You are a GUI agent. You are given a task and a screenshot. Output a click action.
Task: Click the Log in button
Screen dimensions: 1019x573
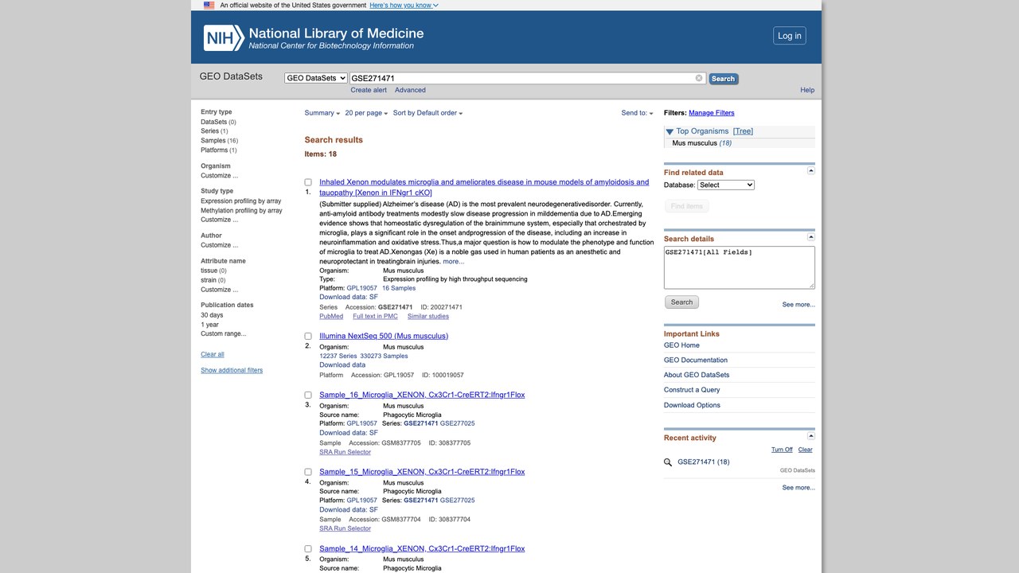(790, 36)
